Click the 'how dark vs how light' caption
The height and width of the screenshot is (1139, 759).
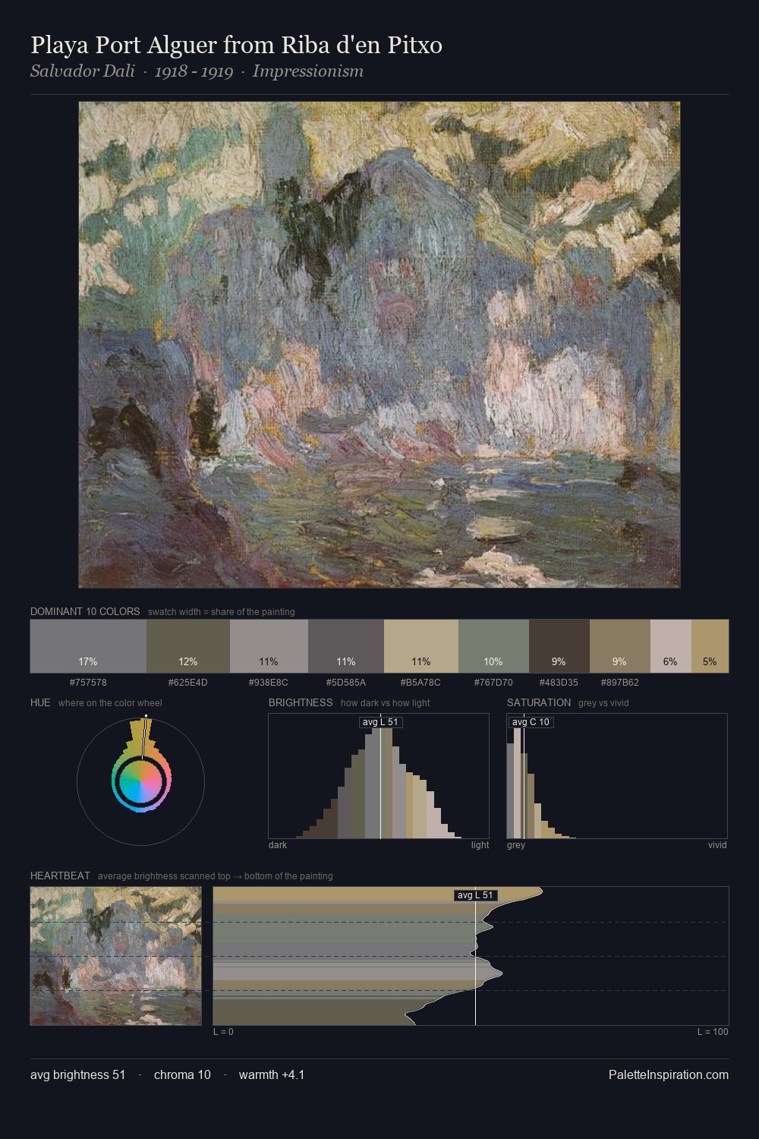(x=386, y=703)
